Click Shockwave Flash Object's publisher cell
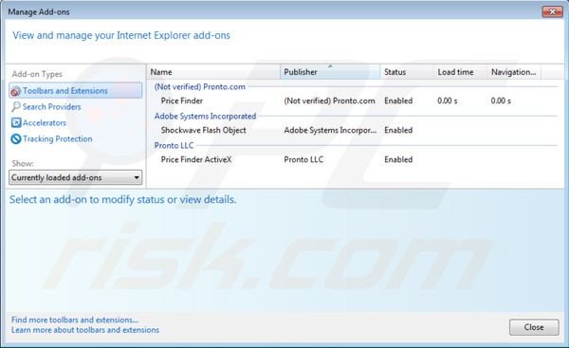Screen dimensions: 569x348 click(330, 130)
